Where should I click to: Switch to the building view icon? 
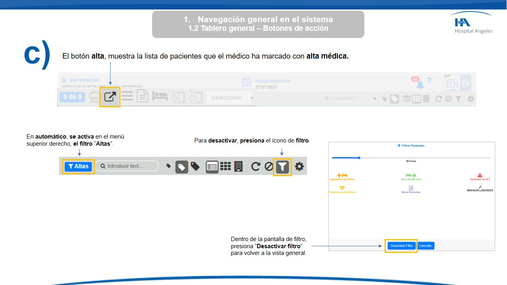238,167
